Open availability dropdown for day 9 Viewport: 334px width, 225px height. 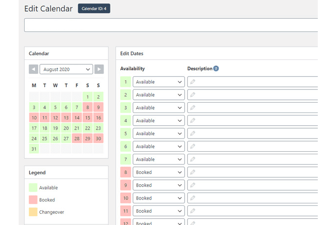point(159,185)
